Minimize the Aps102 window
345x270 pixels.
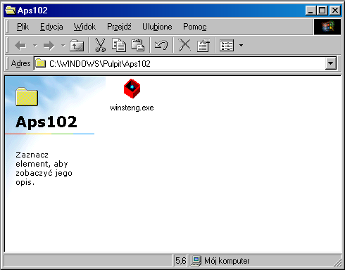click(x=311, y=11)
